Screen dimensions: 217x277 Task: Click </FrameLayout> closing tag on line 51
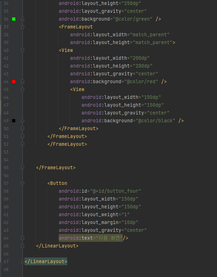coord(67,137)
